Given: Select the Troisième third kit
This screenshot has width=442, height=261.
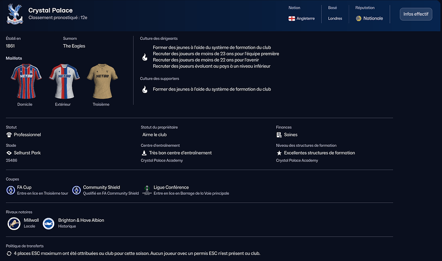Looking at the screenshot, I should pos(101,81).
